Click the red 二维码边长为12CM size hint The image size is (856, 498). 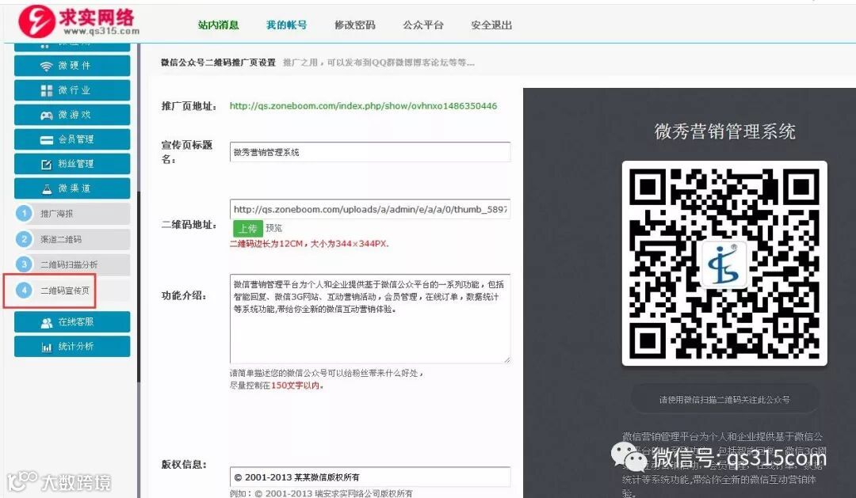coord(309,244)
